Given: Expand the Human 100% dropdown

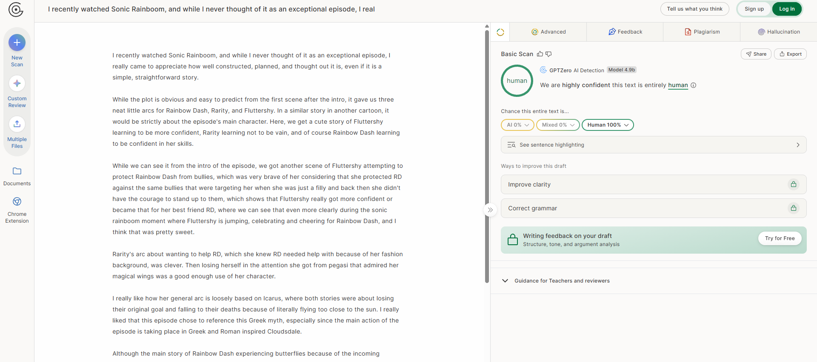Looking at the screenshot, I should pos(608,125).
